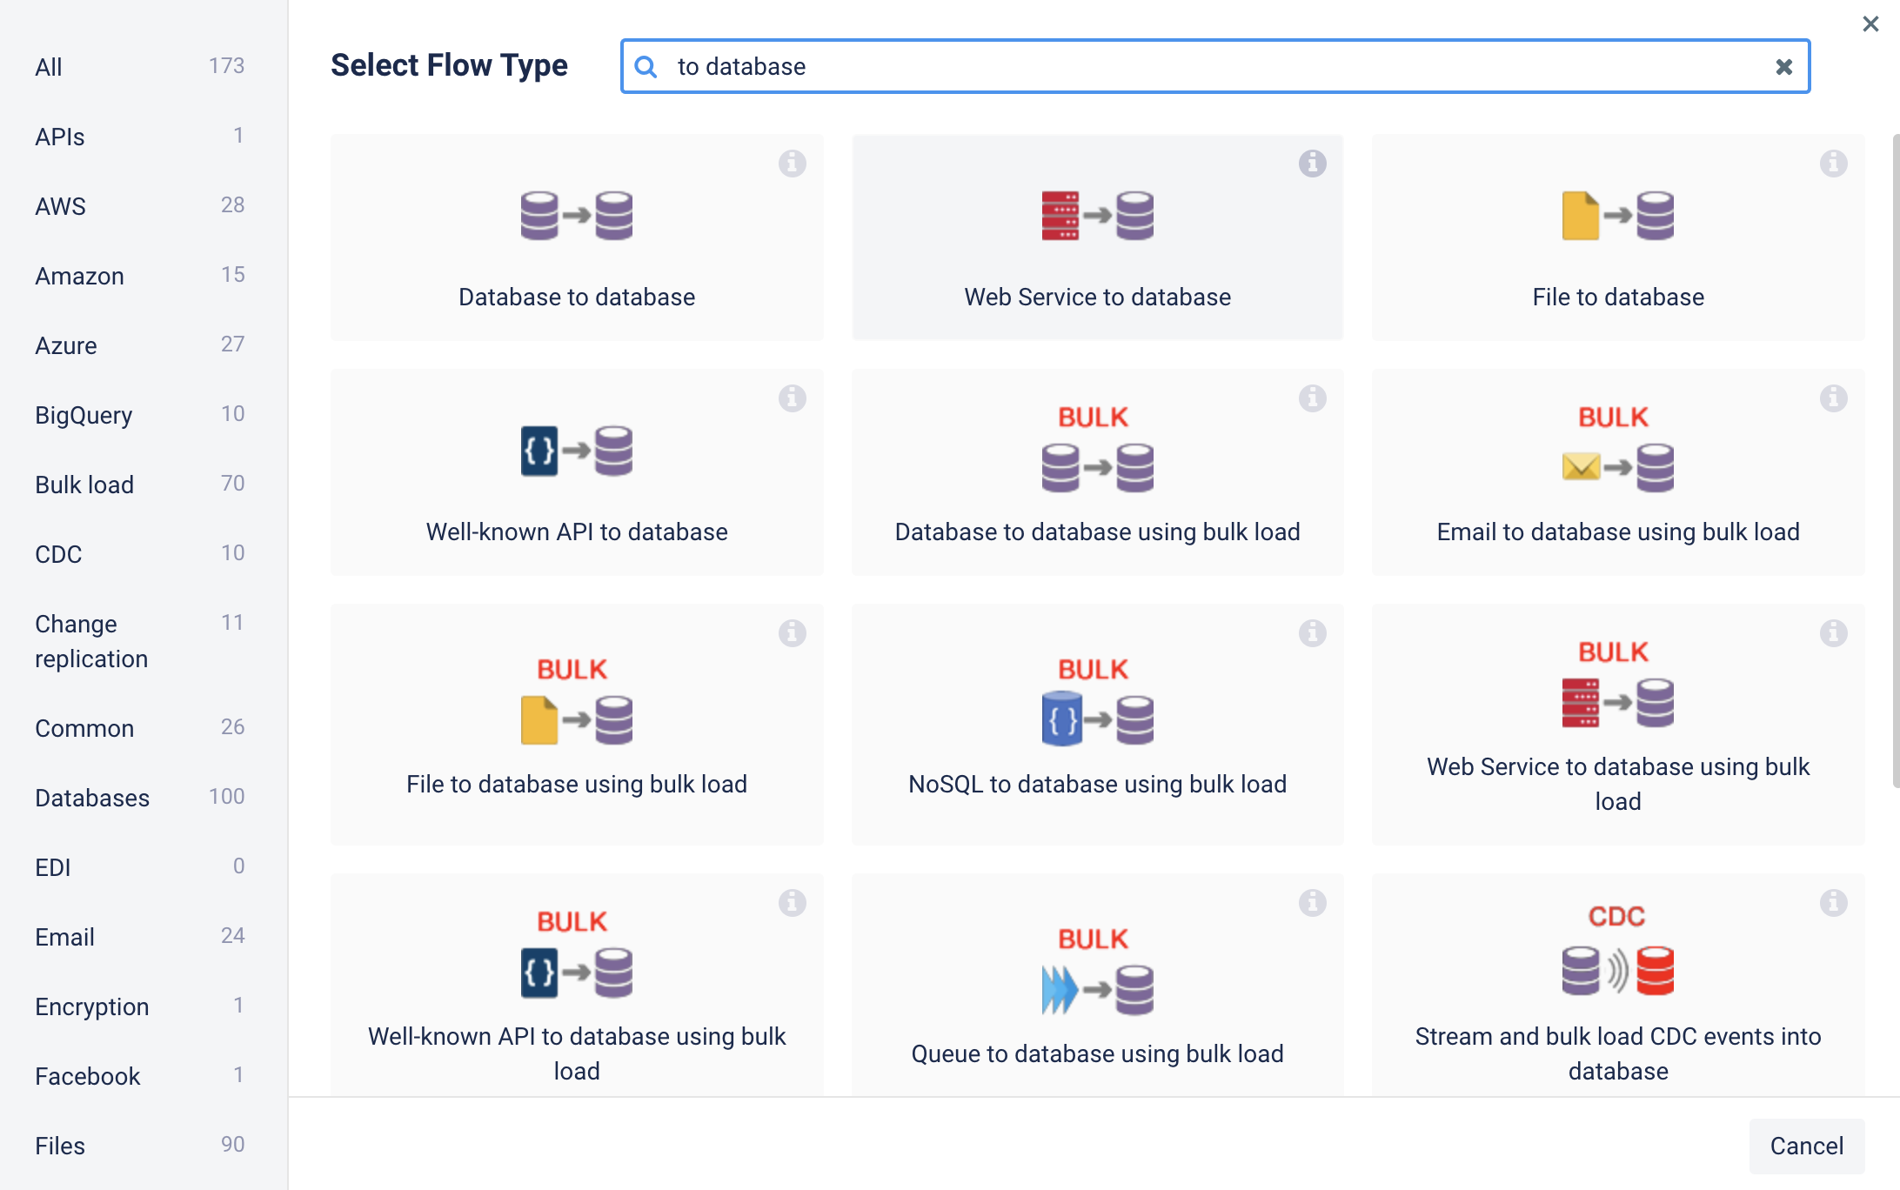1900x1190 pixels.
Task: Click into the flow type search field
Action: pos(1218,67)
